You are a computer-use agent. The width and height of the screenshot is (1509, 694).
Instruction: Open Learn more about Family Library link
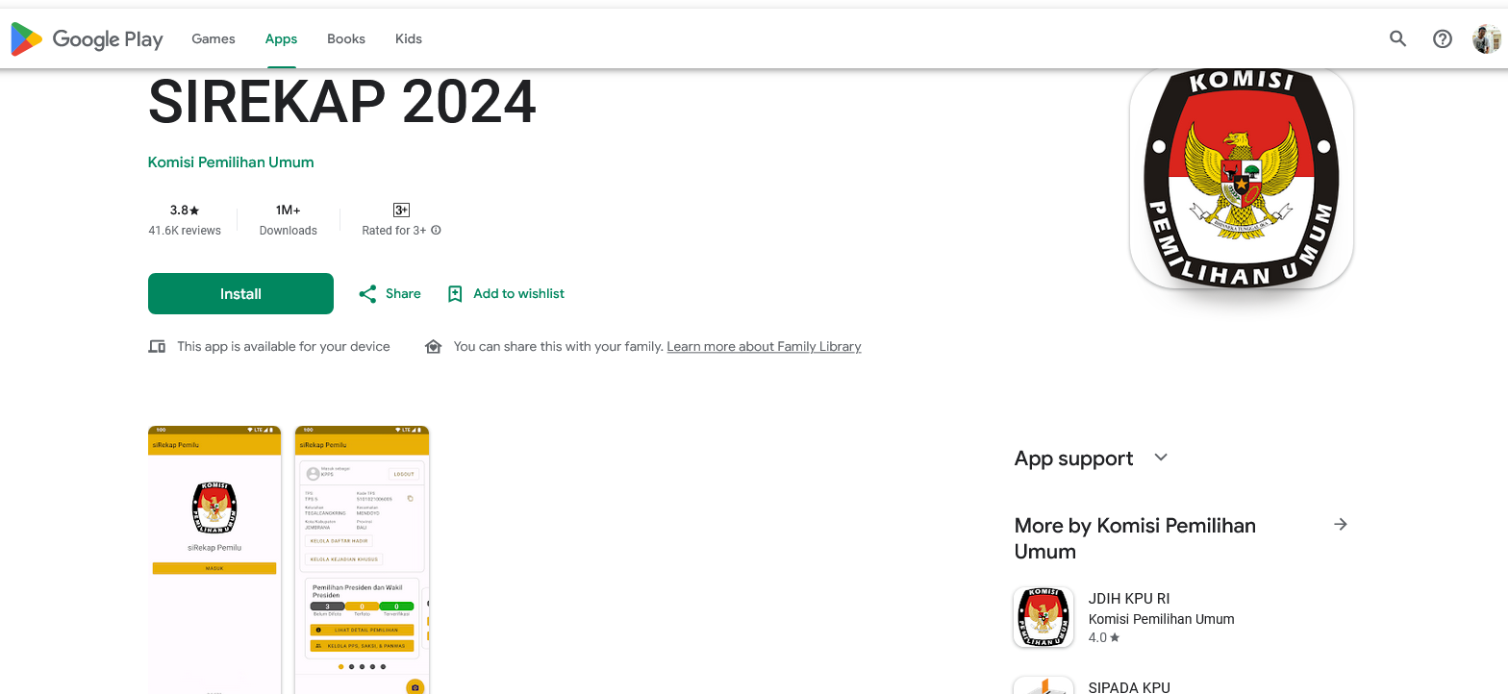click(764, 347)
